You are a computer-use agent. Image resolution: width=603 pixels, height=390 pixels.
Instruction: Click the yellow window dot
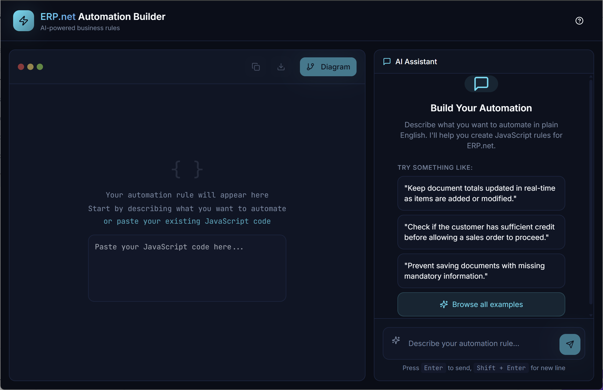(x=30, y=67)
